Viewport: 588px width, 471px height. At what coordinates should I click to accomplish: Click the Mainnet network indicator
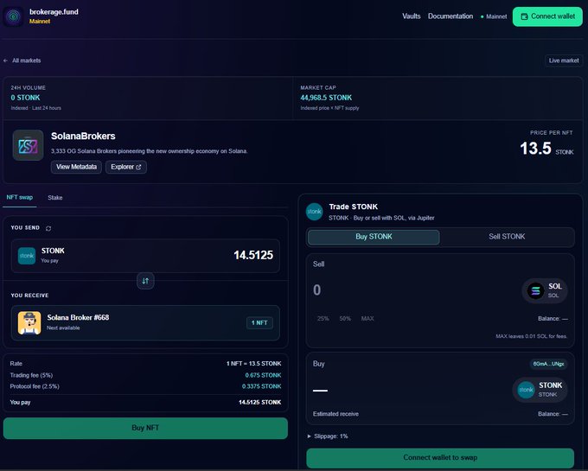point(494,16)
